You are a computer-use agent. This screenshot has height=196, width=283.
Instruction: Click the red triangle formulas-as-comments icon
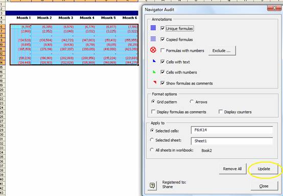(x=155, y=82)
